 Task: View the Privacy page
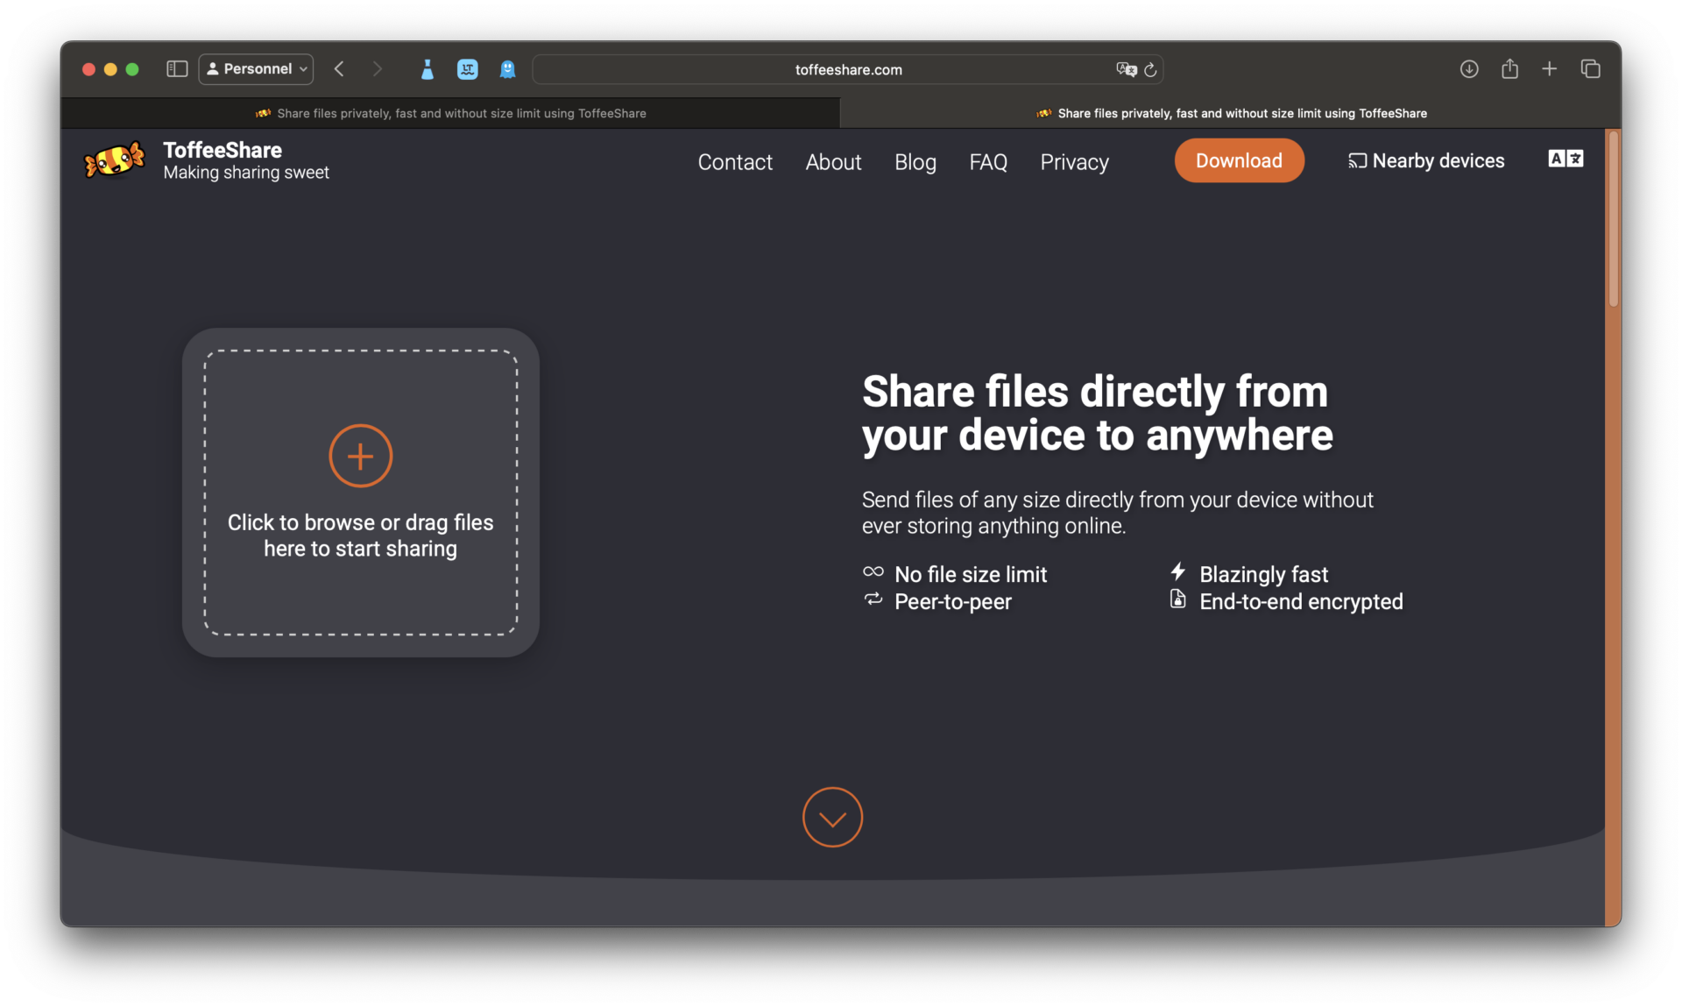point(1074,162)
